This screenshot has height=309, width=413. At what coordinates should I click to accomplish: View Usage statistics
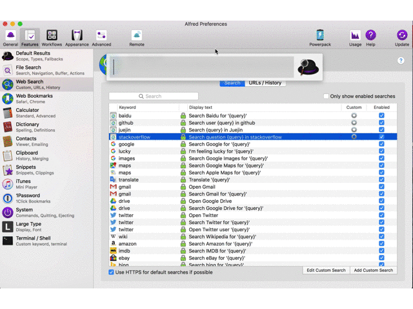point(355,38)
